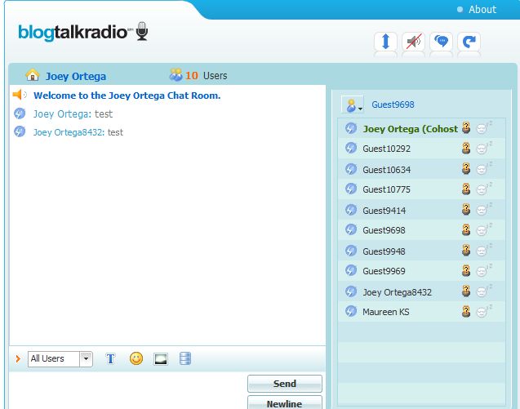This screenshot has width=520, height=409.
Task: Click the home icon beside Joey Ortega
Action: [33, 75]
